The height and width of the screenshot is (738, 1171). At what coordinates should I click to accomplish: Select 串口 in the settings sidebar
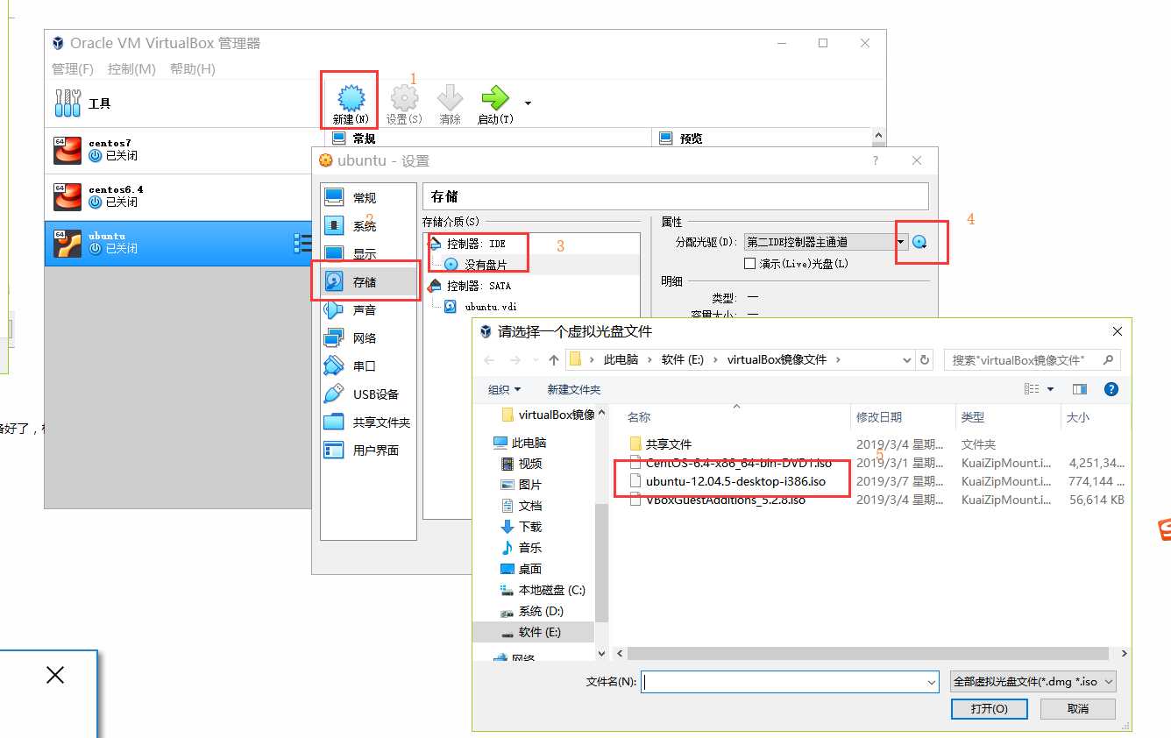point(368,365)
